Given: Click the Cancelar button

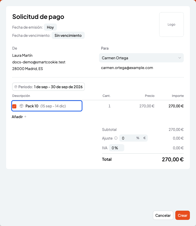Looking at the screenshot, I should pos(163,215).
